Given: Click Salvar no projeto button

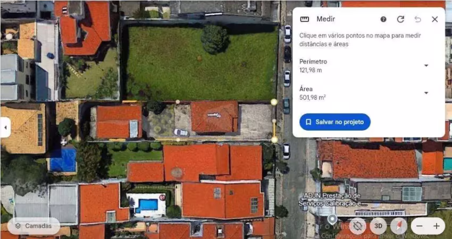Looking at the screenshot, I should tap(334, 122).
